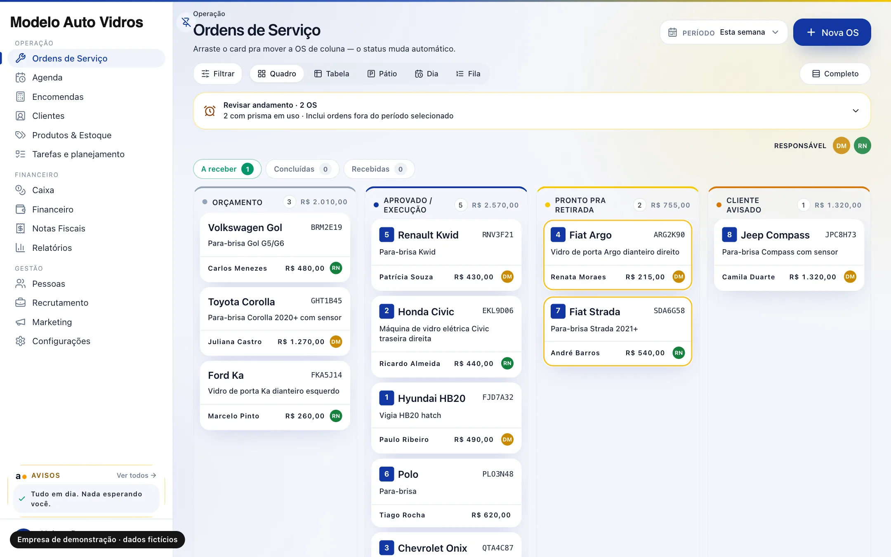Click the Agenda calendar icon in the sidebar
Screen dimensions: 891x557
tap(20, 78)
